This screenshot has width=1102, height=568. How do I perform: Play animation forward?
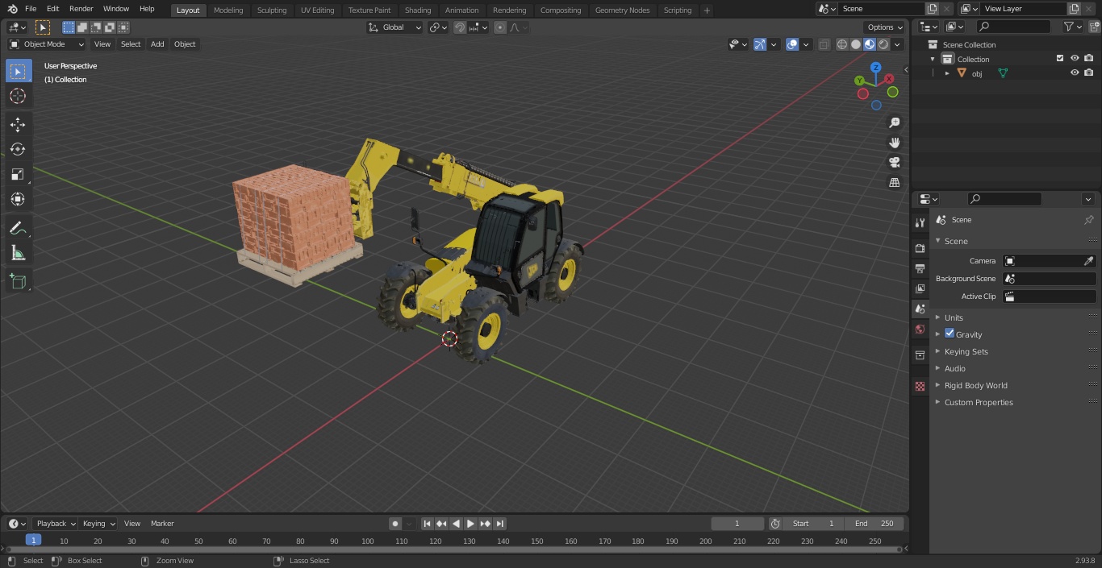click(x=470, y=524)
